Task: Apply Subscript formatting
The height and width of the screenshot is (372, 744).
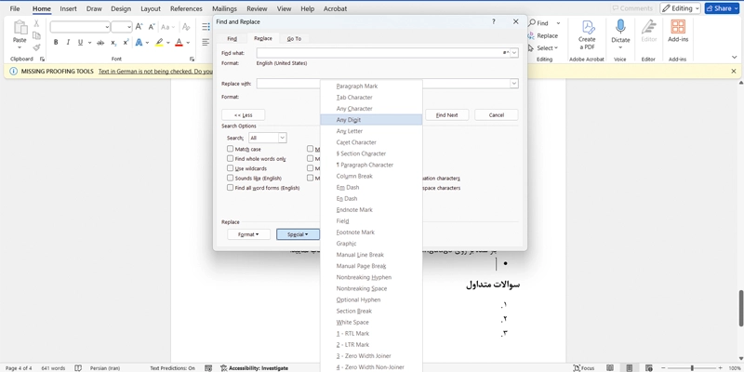Action: coord(113,42)
